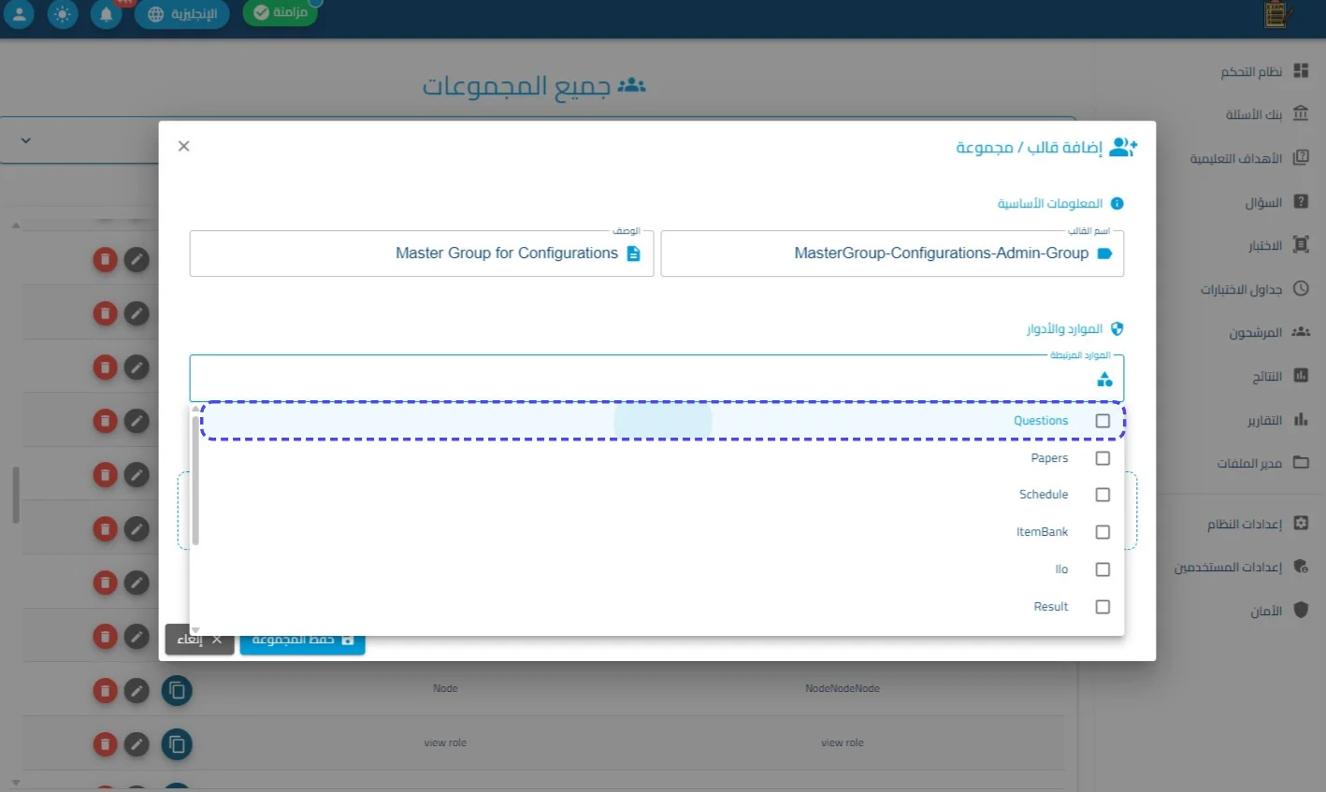Click the حفظ المجموعة save button
The width and height of the screenshot is (1326, 792).
[302, 642]
